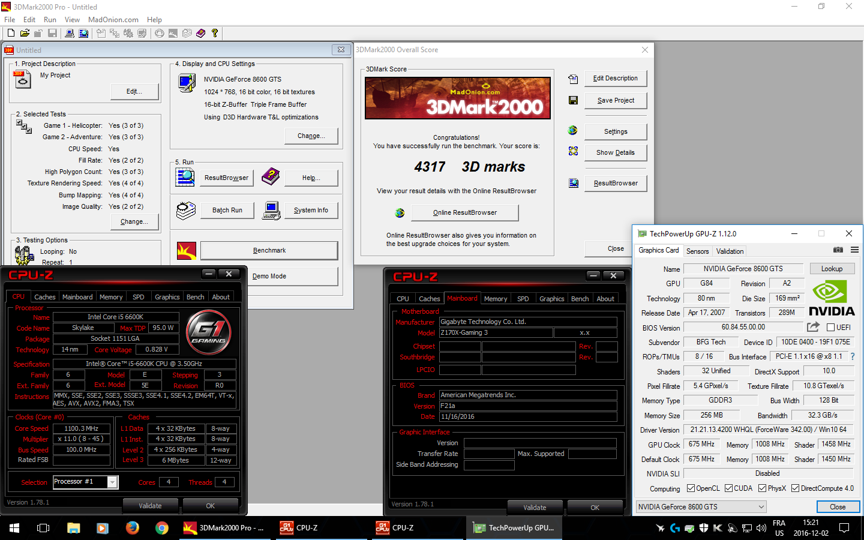Open File Explorer from the taskbar
Screen dimensions: 864x540
click(x=73, y=528)
